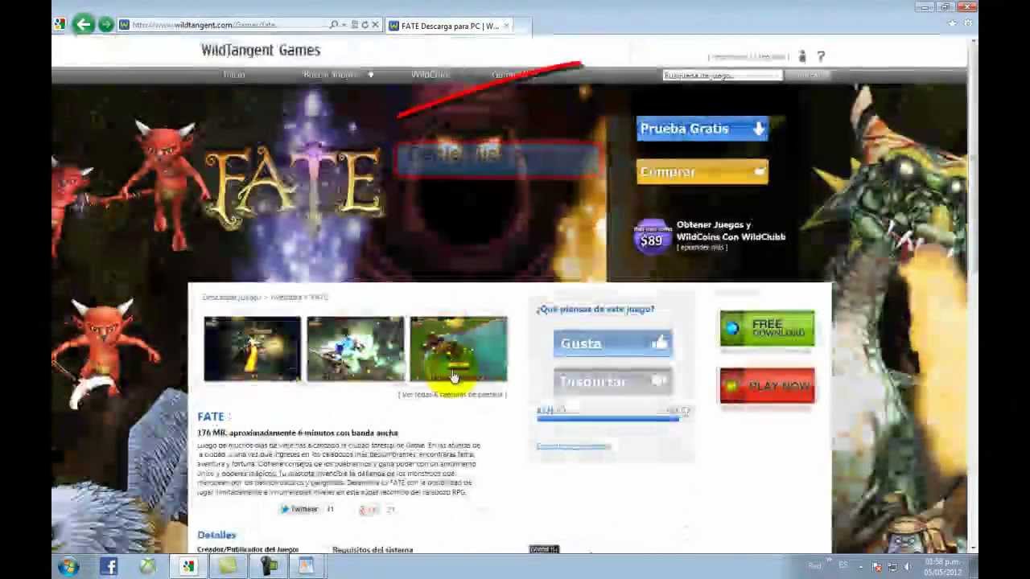Select the 'FATE Descarga para PC' browser tab
Viewport: 1030px width, 579px height.
tap(449, 26)
